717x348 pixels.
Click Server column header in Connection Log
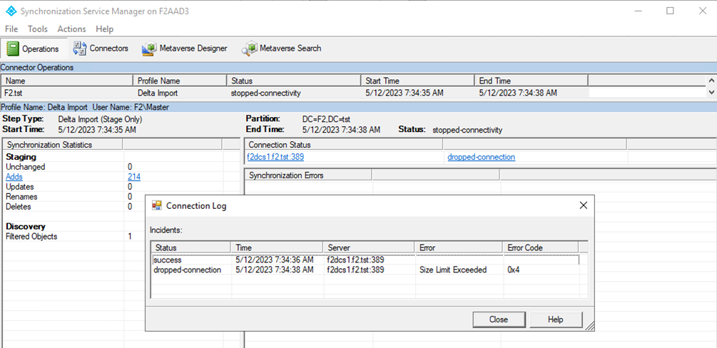(x=369, y=247)
